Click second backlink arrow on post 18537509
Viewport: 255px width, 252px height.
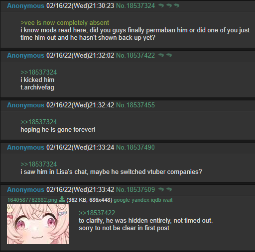point(169,189)
